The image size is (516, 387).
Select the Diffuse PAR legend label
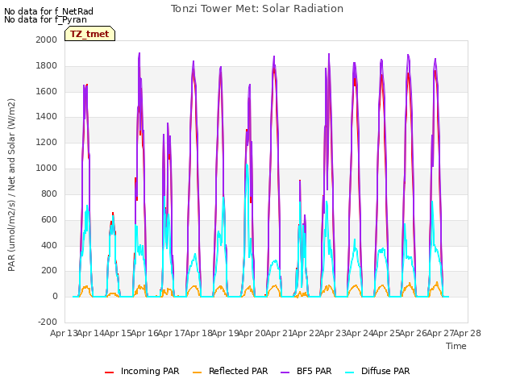(x=385, y=371)
